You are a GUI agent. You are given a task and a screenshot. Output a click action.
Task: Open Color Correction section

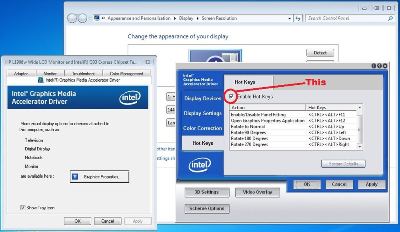[202, 128]
